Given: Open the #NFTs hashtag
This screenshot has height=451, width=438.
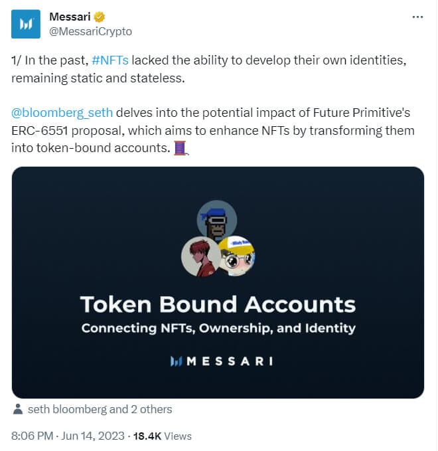Looking at the screenshot, I should coord(111,60).
